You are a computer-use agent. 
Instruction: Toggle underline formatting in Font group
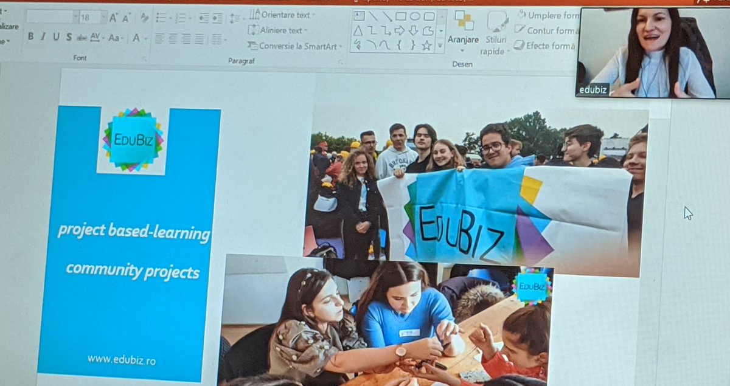pyautogui.click(x=56, y=37)
